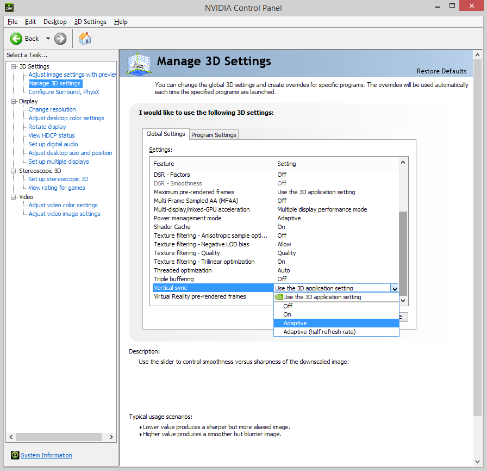The image size is (487, 471).
Task: Collapse the Display tree node
Action: pos(14,101)
